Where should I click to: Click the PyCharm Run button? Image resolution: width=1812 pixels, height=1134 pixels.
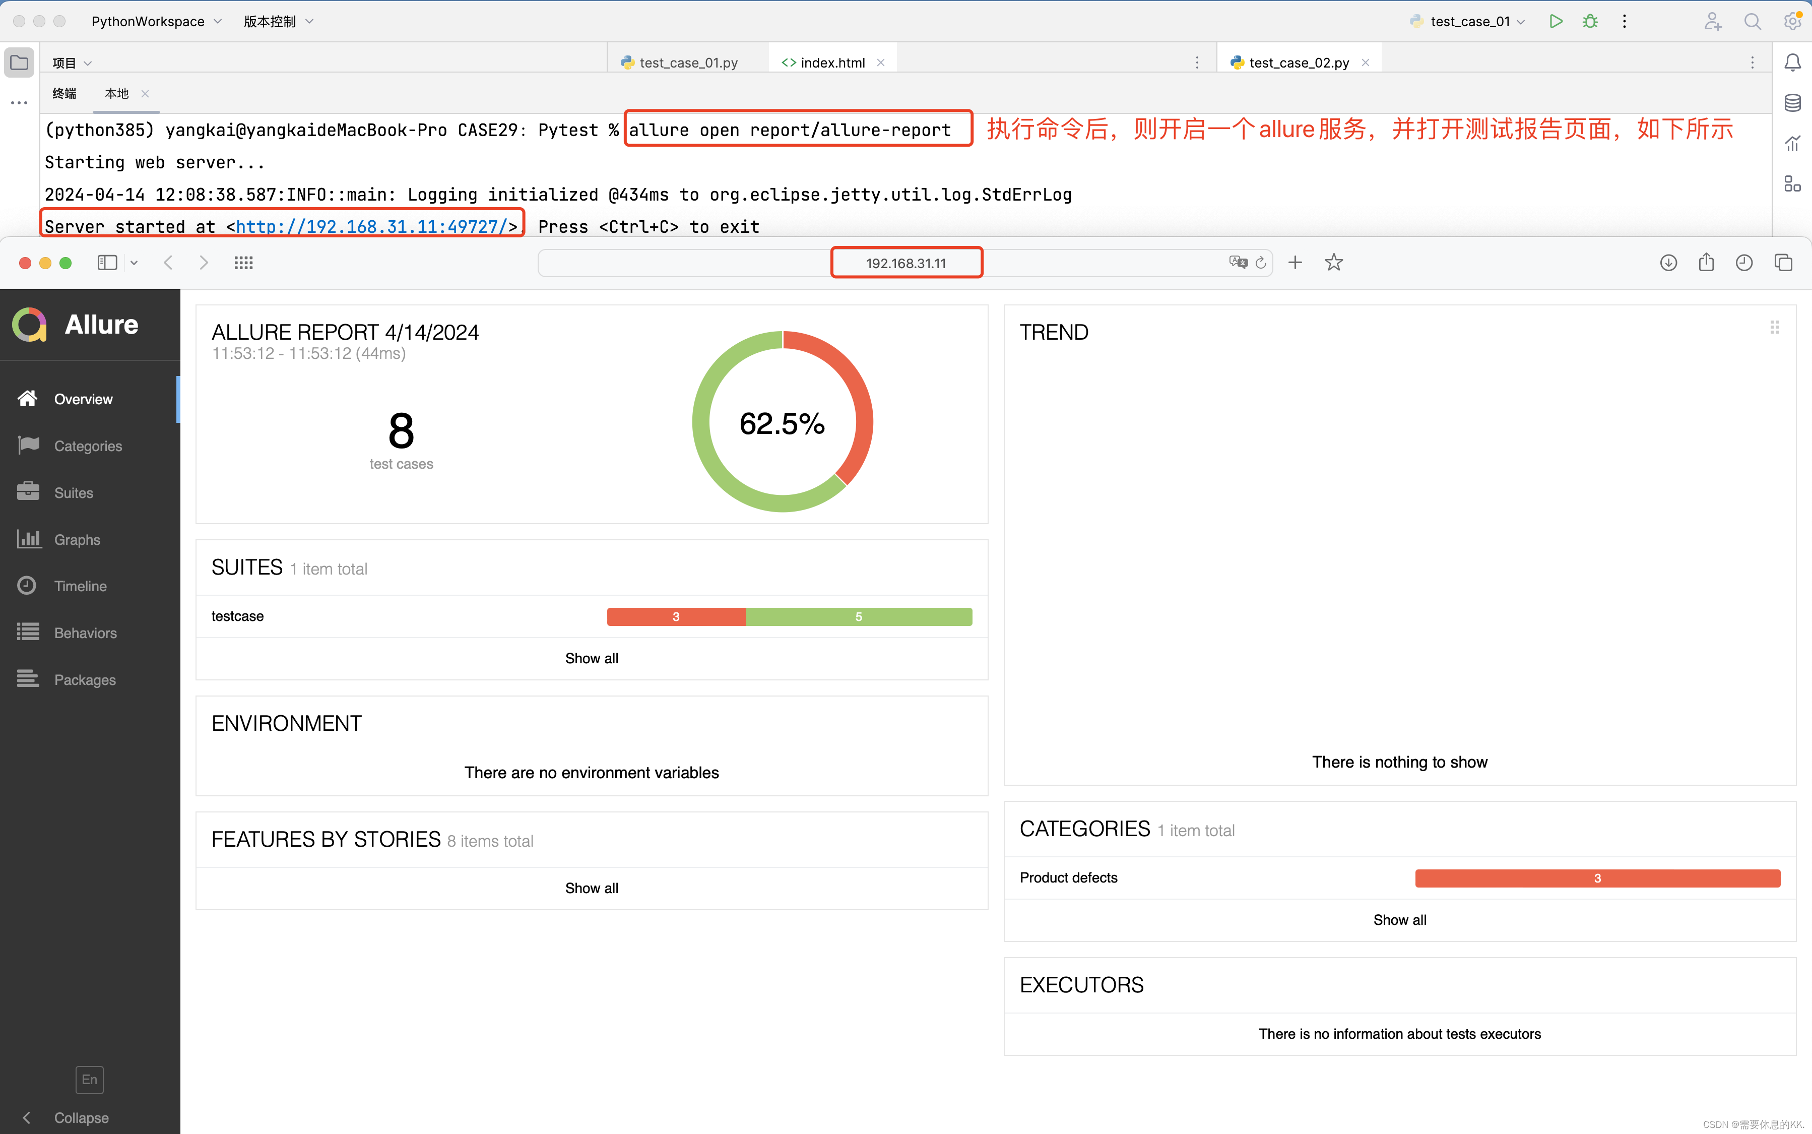pyautogui.click(x=1556, y=21)
